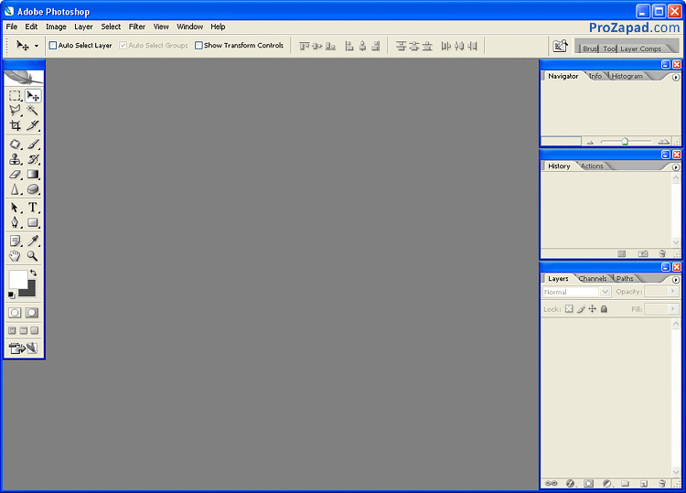The height and width of the screenshot is (493, 686).
Task: Open the File menu
Action: [12, 27]
